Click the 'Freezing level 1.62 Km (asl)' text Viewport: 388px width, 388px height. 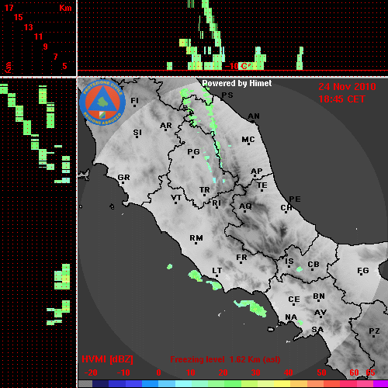(225, 359)
